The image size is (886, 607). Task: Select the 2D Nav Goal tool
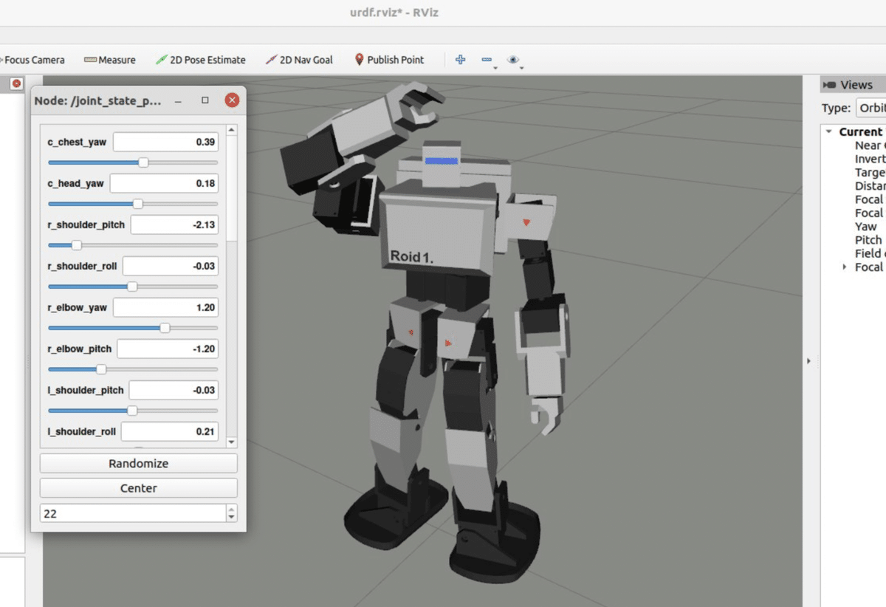point(299,60)
